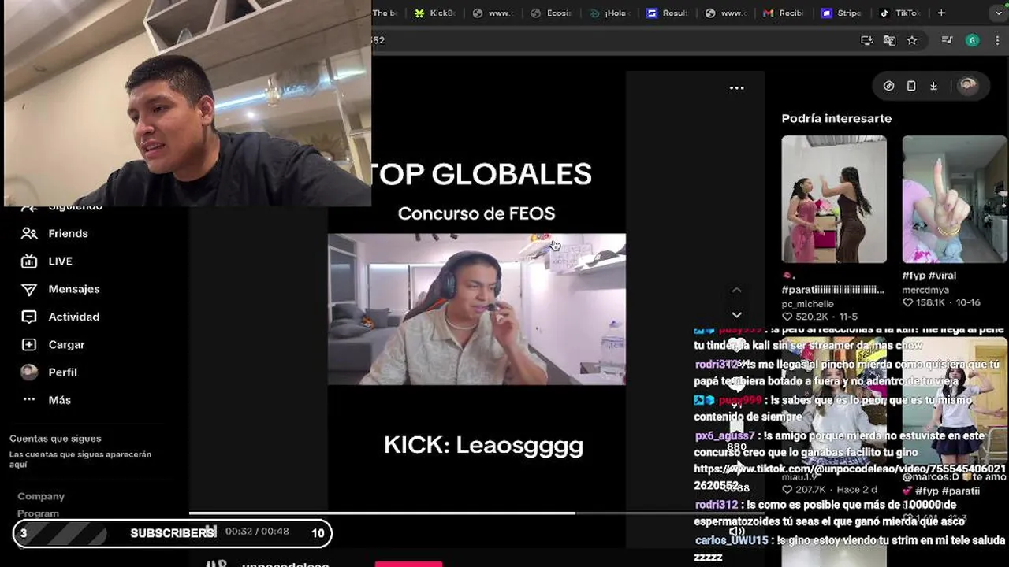
Task: Open Chrome media controls icon
Action: tap(948, 40)
